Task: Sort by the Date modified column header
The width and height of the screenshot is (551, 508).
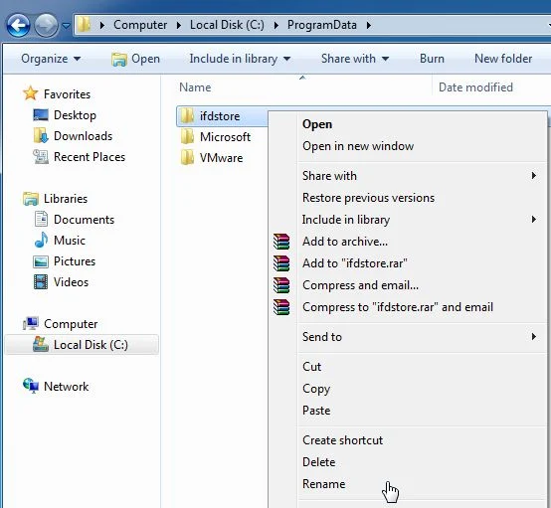Action: click(x=475, y=87)
